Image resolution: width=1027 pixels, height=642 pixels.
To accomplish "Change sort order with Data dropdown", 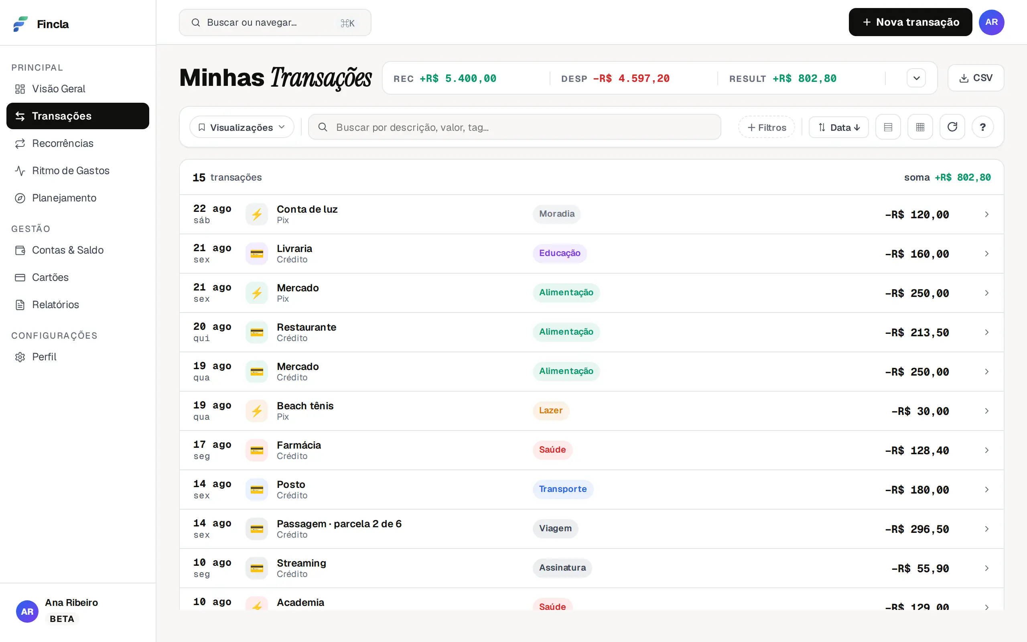I will (838, 127).
